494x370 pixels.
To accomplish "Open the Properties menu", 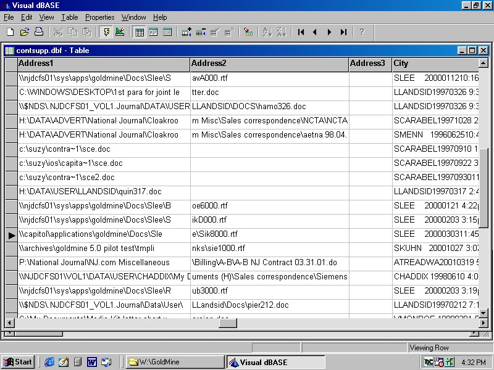I will (100, 17).
